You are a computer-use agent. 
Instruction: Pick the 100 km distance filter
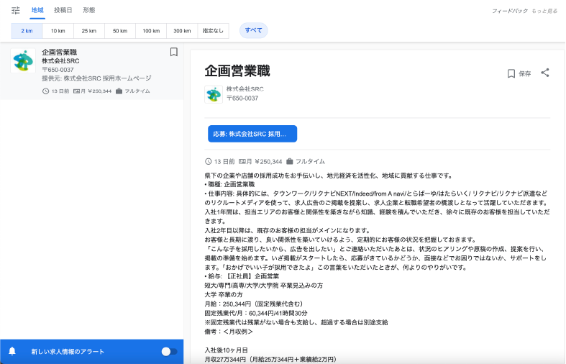click(151, 31)
